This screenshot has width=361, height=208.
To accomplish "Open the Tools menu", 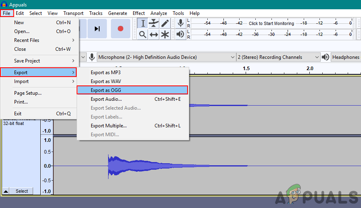I will 178,13.
